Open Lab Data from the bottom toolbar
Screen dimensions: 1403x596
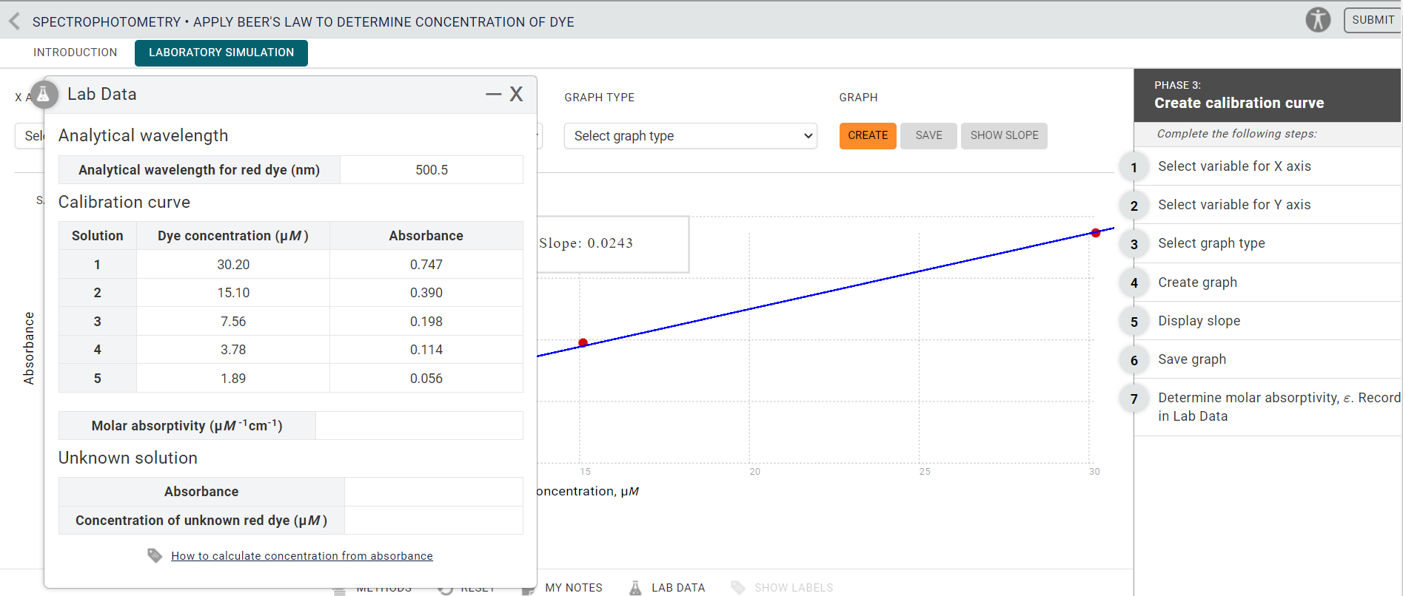click(678, 588)
